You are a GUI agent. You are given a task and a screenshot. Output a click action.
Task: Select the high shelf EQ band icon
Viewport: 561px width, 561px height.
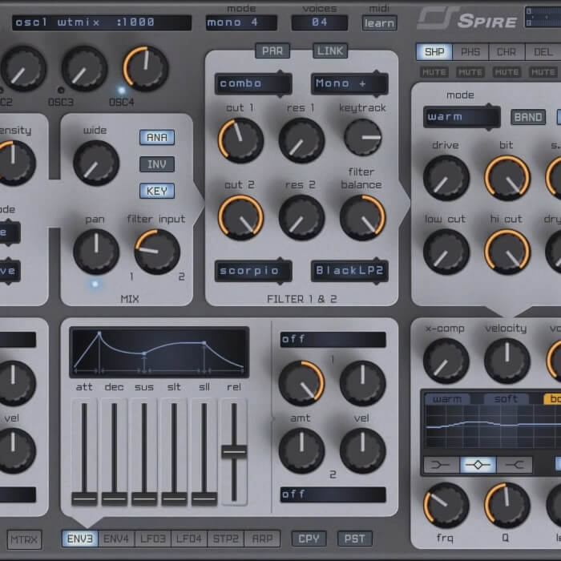tap(515, 465)
